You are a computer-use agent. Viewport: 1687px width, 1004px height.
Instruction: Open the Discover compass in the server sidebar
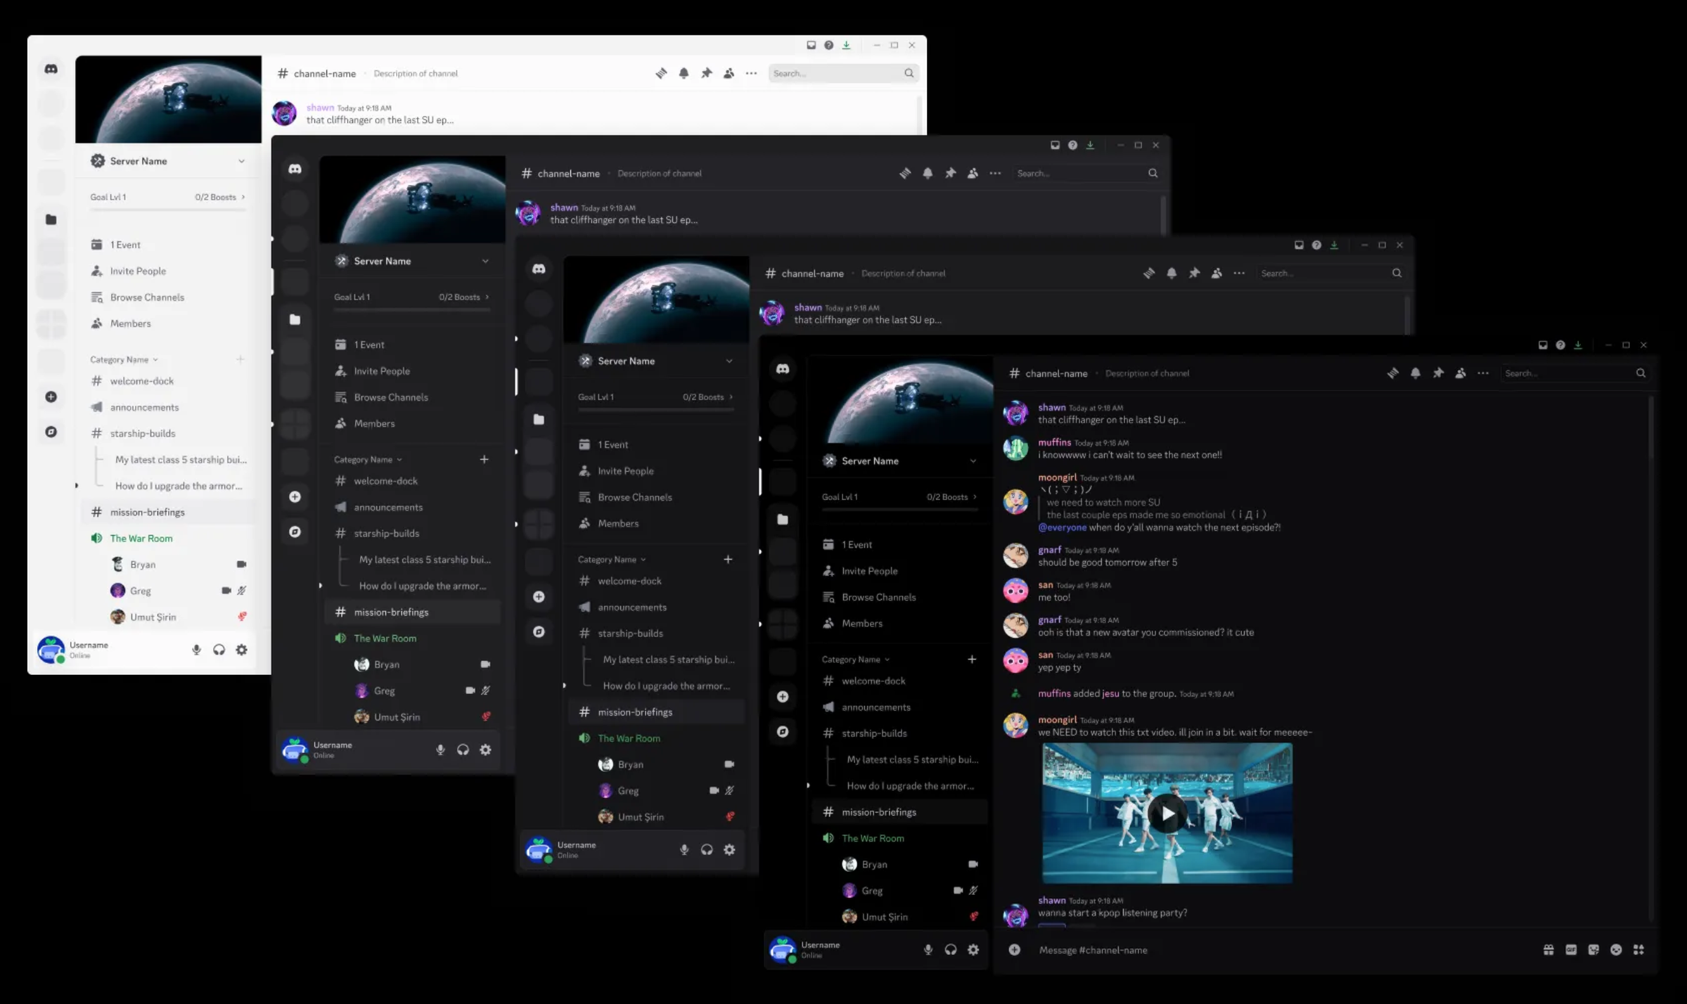click(782, 731)
